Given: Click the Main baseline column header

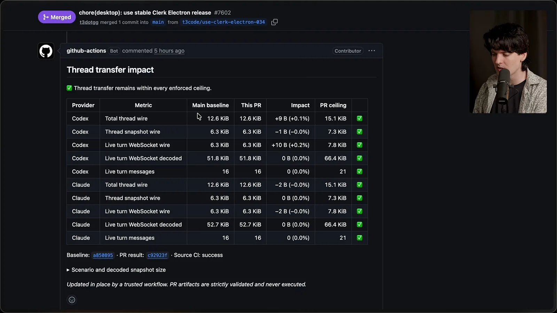Looking at the screenshot, I should pyautogui.click(x=211, y=105).
